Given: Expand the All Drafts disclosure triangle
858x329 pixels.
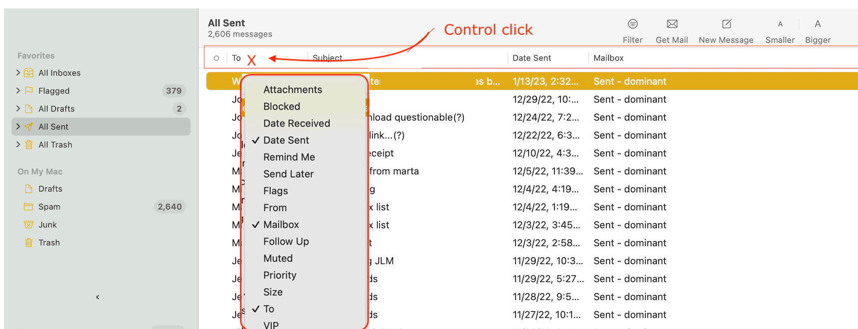Looking at the screenshot, I should [18, 109].
